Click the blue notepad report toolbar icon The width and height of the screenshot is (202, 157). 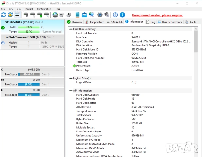click(77, 15)
